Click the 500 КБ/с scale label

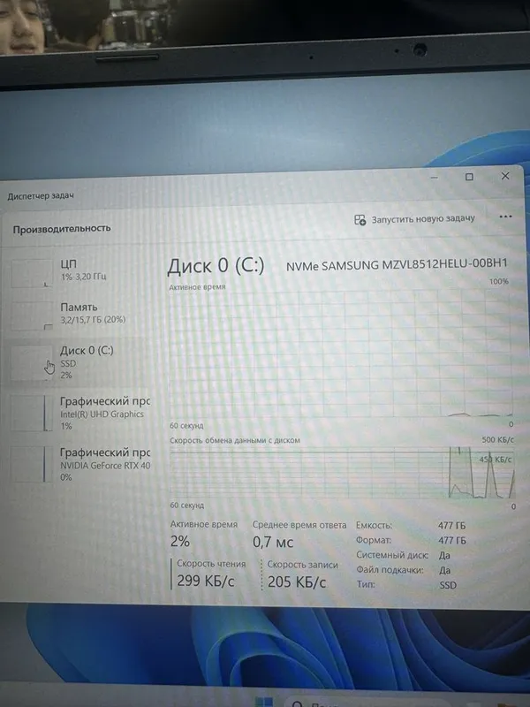point(497,439)
